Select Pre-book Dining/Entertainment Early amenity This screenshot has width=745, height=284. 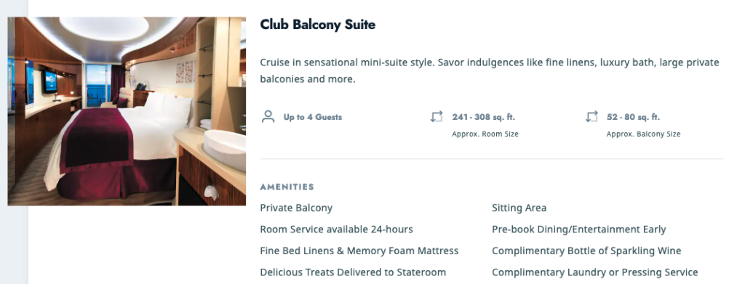point(578,230)
